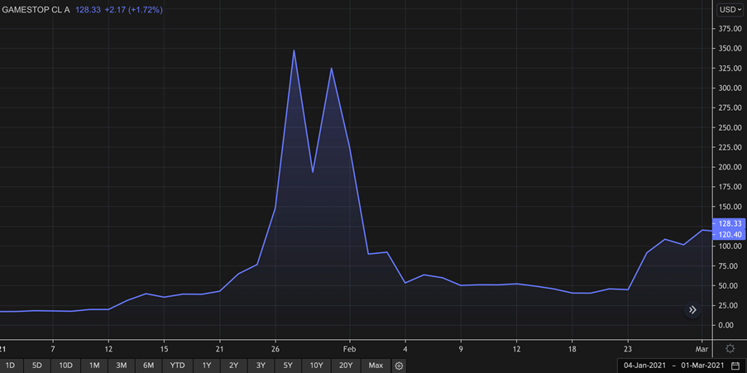Open chart settings gear in axis corner
Screen dimensions: 747x373
point(730,349)
